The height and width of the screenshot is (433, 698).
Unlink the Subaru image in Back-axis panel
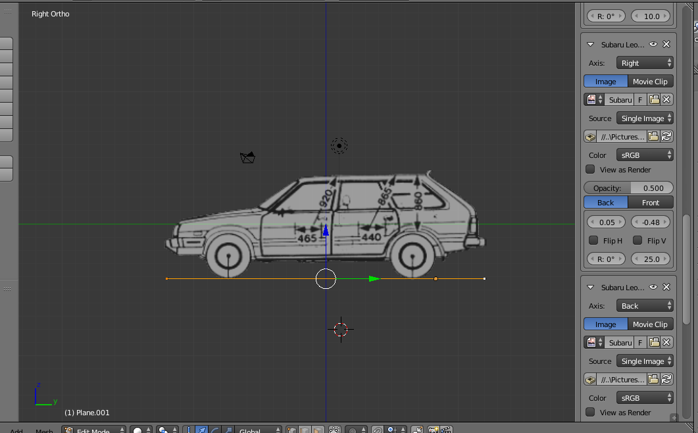coord(666,343)
